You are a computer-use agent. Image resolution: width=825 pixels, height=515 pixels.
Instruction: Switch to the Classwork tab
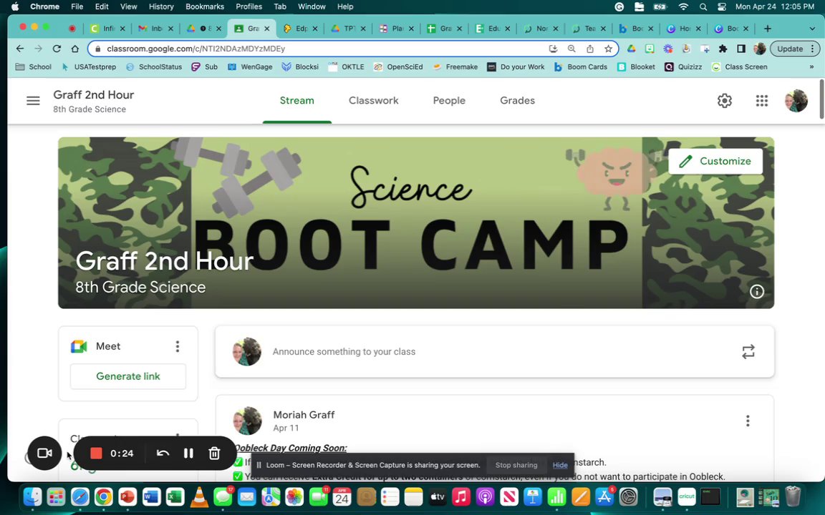pos(374,100)
